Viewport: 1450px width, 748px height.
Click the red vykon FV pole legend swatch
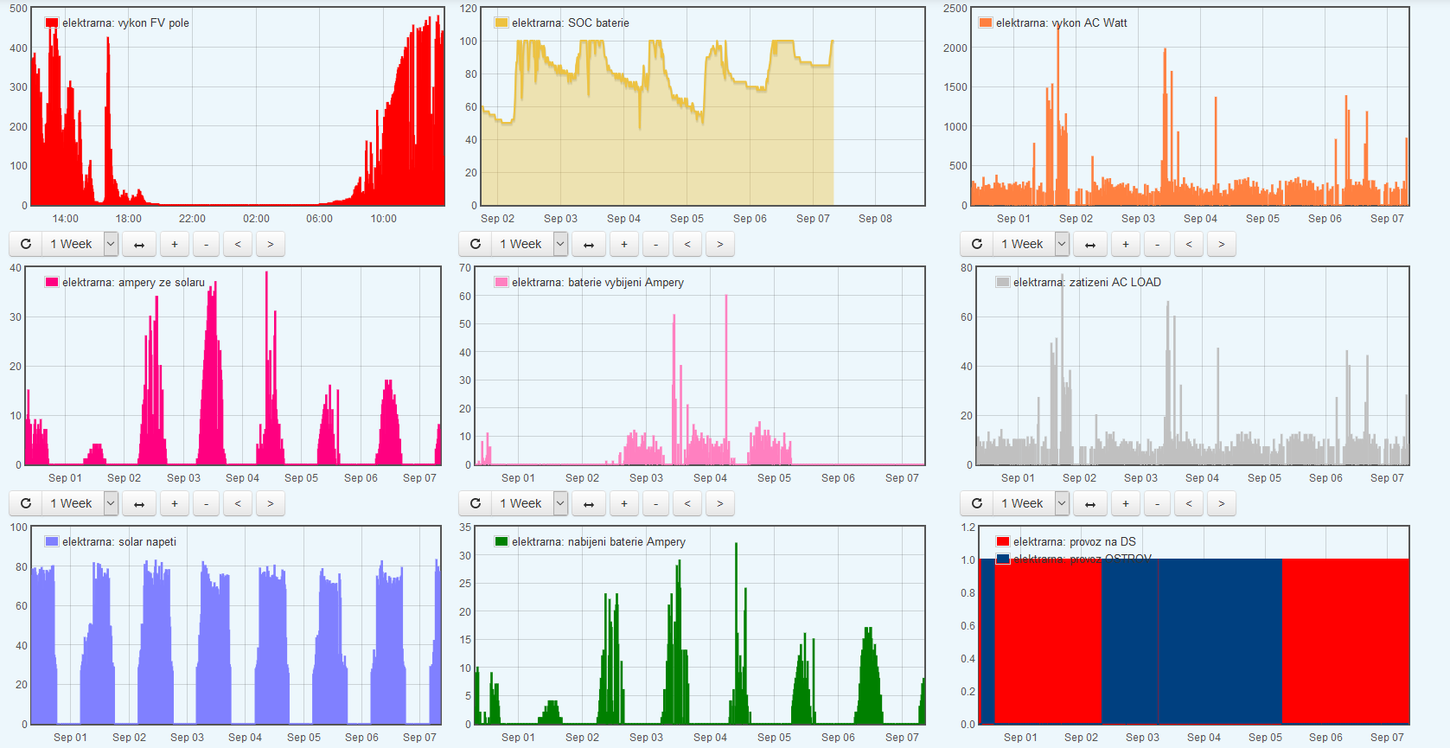click(x=52, y=22)
